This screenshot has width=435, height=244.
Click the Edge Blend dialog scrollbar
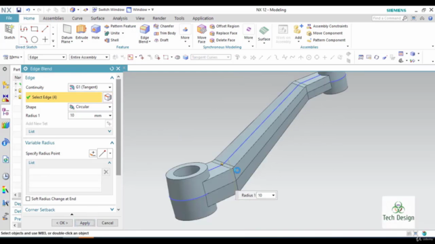(x=118, y=127)
